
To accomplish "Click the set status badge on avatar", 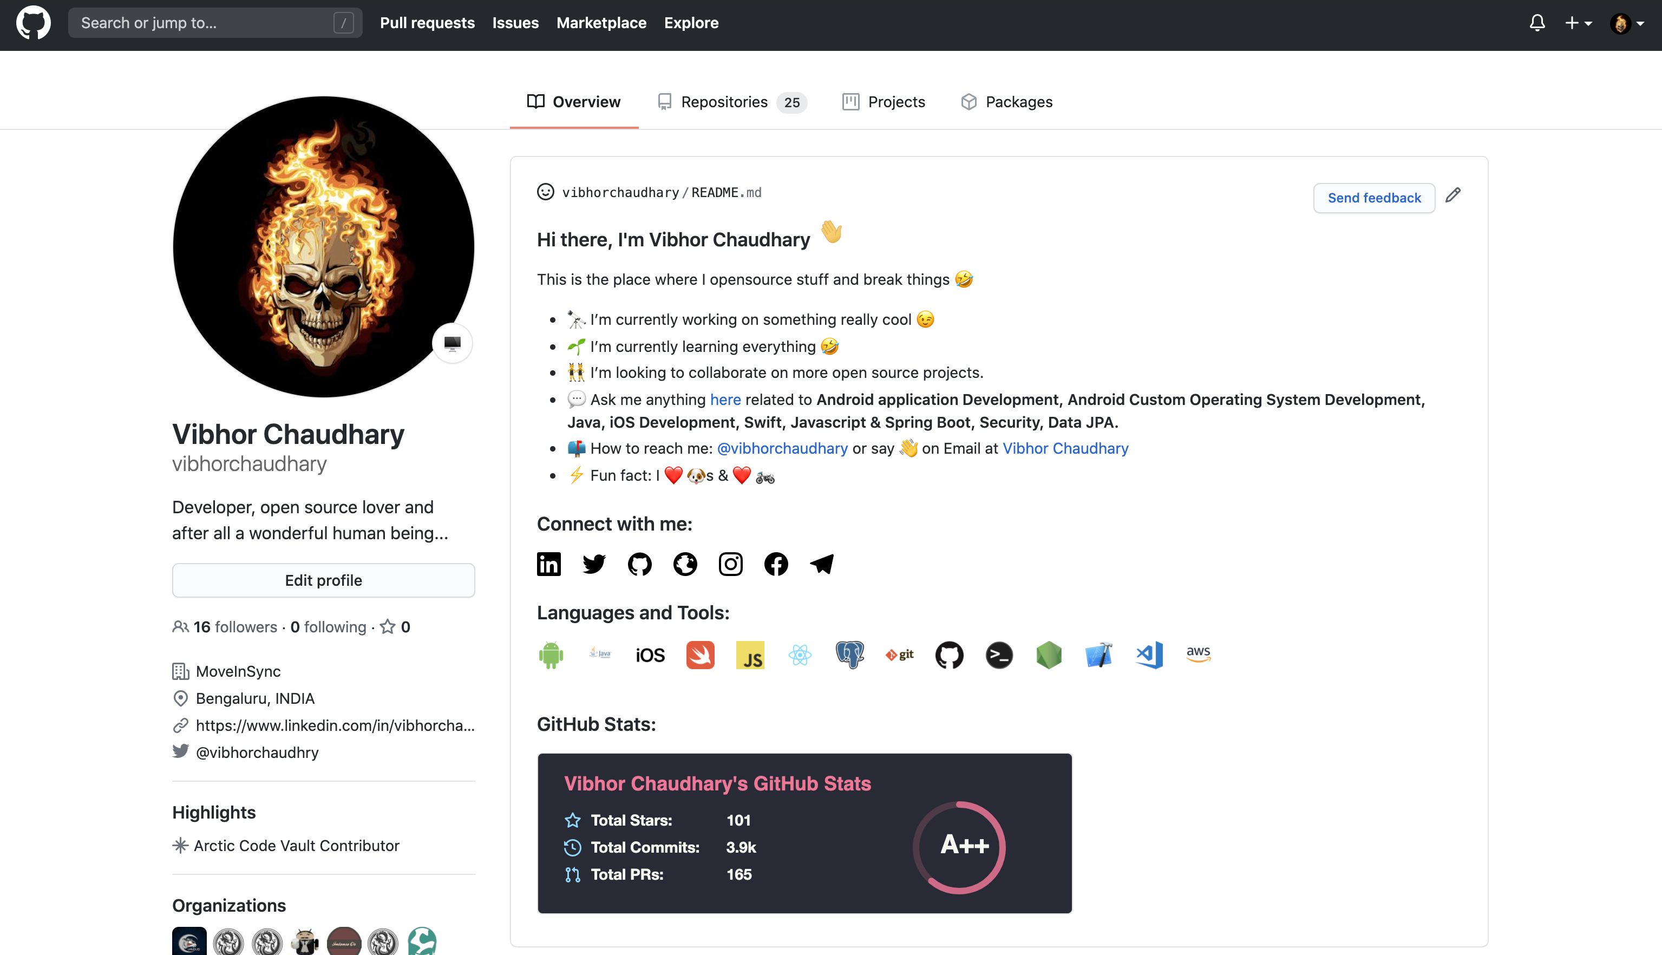I will (452, 343).
